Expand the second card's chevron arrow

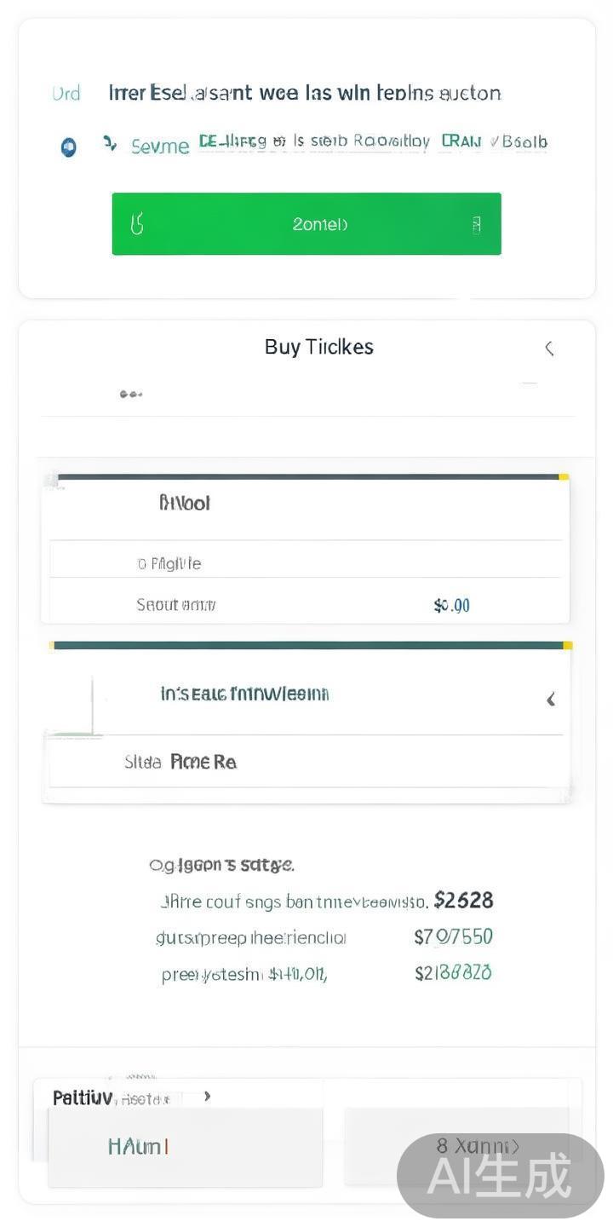pos(551,700)
